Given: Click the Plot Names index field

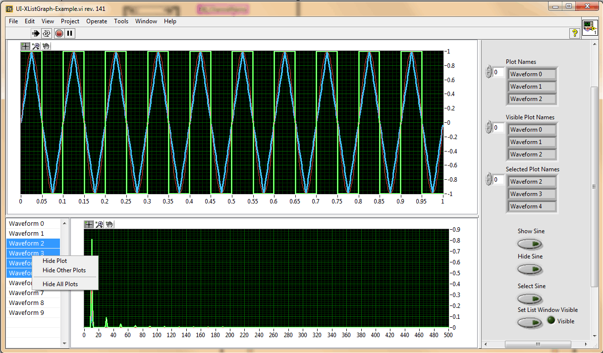Looking at the screenshot, I should pos(498,72).
